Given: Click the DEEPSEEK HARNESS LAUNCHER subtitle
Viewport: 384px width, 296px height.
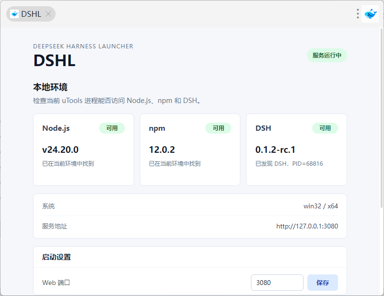Looking at the screenshot, I should (x=83, y=46).
